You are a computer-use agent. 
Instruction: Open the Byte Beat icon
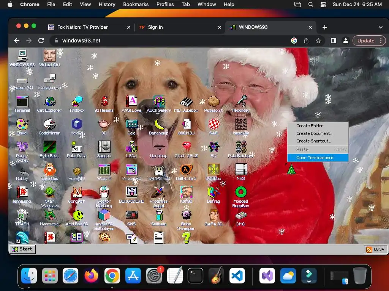coord(49,149)
